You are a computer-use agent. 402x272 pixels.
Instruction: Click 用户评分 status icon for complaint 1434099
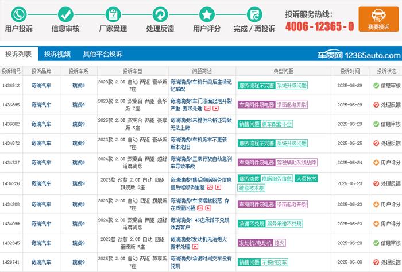pyautogui.click(x=376, y=224)
